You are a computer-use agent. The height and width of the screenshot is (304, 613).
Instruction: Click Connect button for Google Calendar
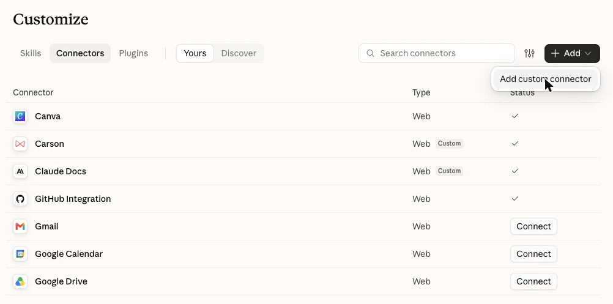point(533,254)
